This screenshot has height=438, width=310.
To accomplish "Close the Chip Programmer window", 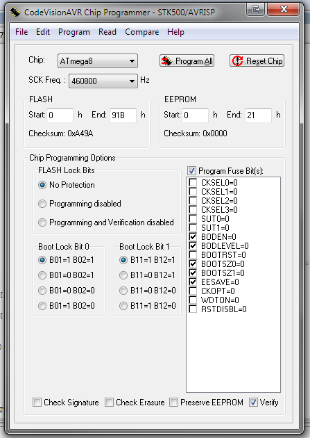I will click(x=284, y=10).
